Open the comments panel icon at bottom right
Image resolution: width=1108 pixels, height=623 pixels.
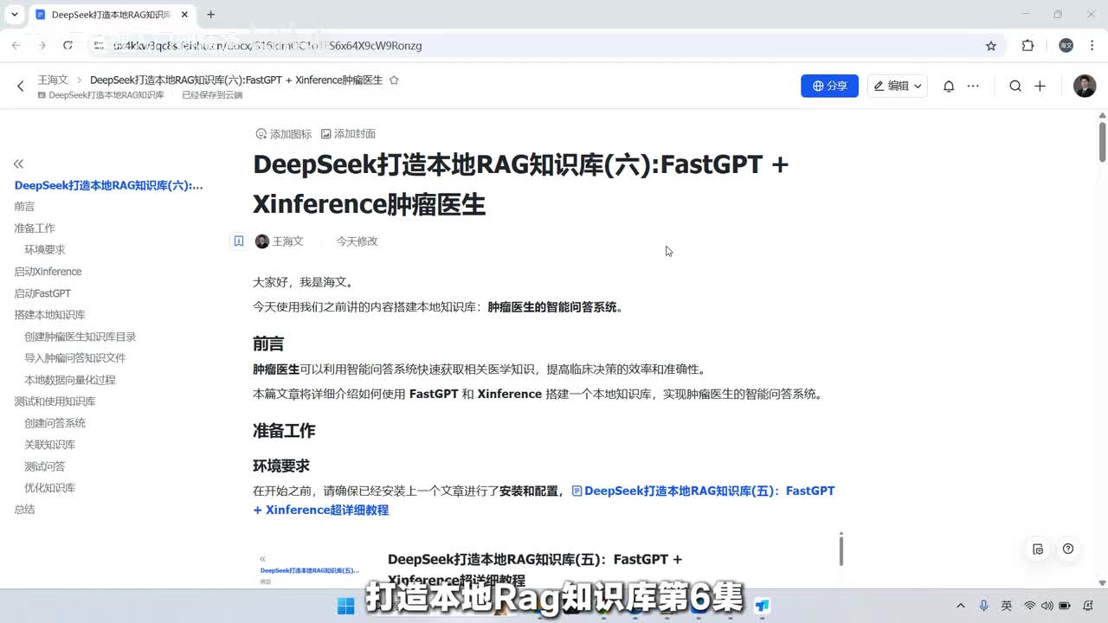click(x=1038, y=549)
